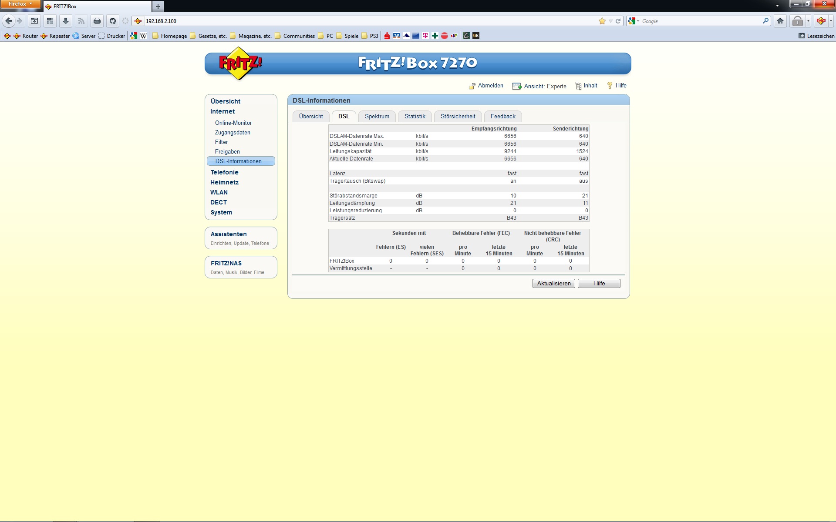Click the Telekom bookmark icon
This screenshot has width=836, height=522.
[425, 36]
